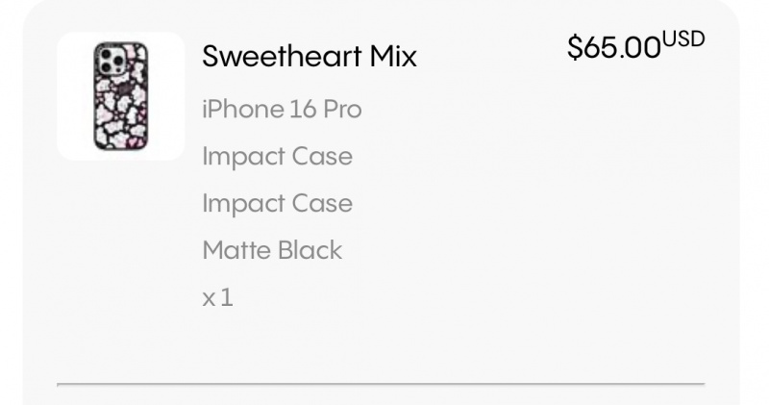Click the word Matte in the color line
The height and width of the screenshot is (405, 769).
[237, 250]
